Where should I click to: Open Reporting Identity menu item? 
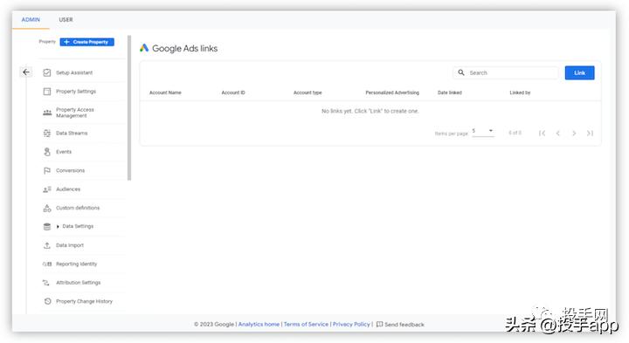[x=76, y=264]
